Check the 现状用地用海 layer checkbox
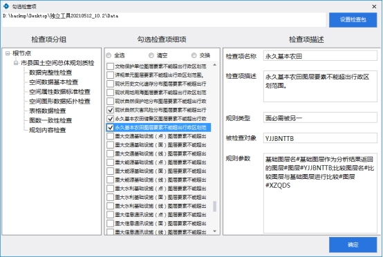Screen dimensions: 383x257 [x=111, y=93]
